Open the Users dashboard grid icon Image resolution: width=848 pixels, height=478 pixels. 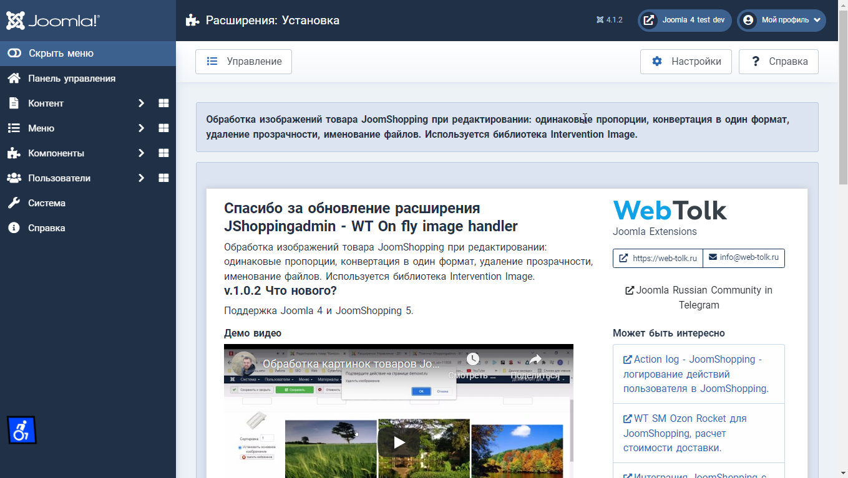pyautogui.click(x=163, y=178)
